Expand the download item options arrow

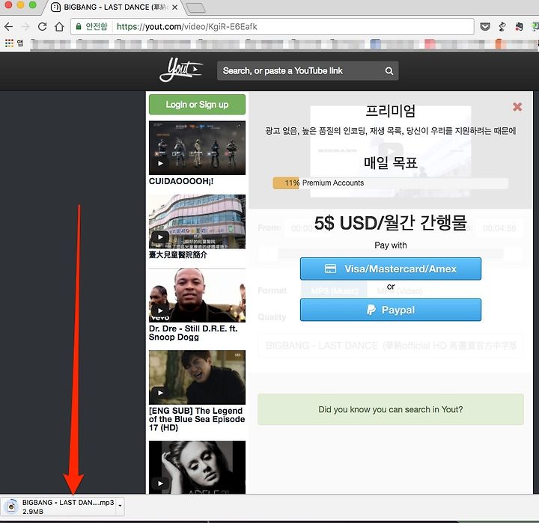click(x=120, y=506)
